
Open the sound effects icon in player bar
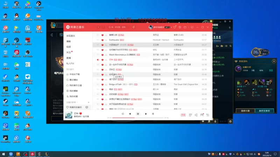(x=190, y=115)
